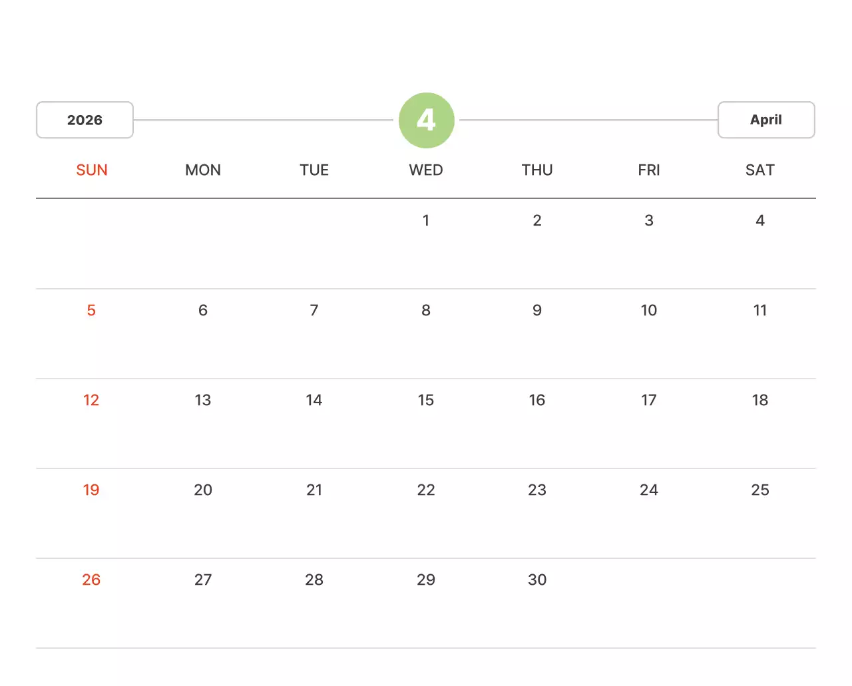This screenshot has width=852, height=686.
Task: Pick Sunday the 5th
Action: (x=91, y=311)
